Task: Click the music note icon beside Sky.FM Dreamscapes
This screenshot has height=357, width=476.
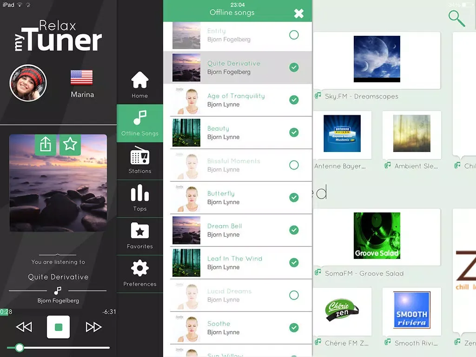Action: click(318, 96)
